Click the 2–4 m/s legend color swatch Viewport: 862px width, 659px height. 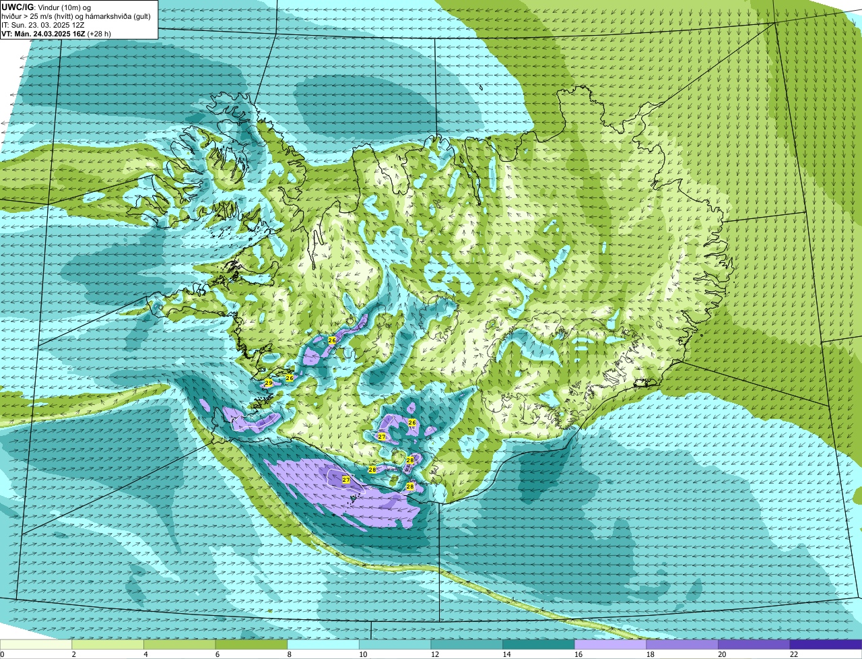click(108, 644)
